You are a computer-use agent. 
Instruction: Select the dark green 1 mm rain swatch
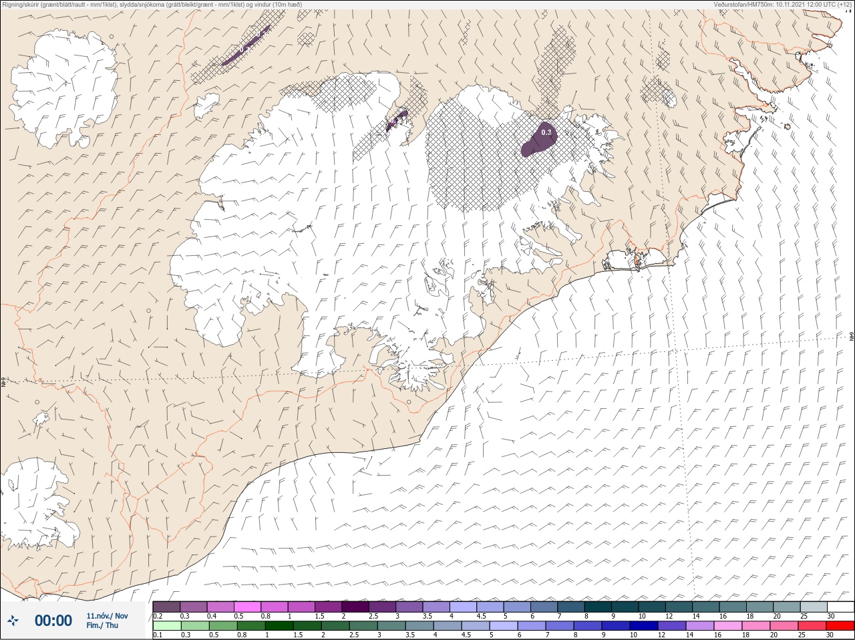pyautogui.click(x=279, y=626)
